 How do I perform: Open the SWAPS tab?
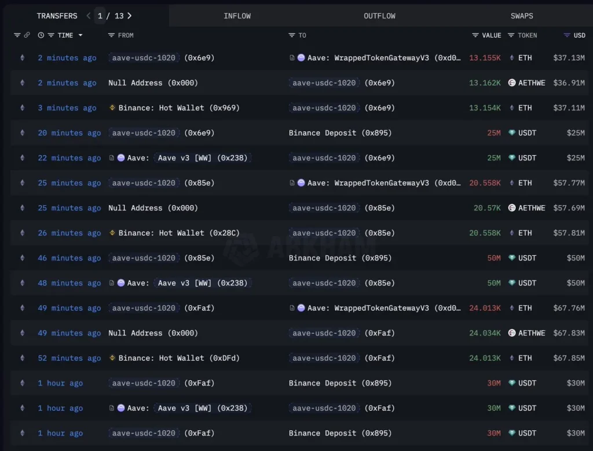pyautogui.click(x=521, y=16)
